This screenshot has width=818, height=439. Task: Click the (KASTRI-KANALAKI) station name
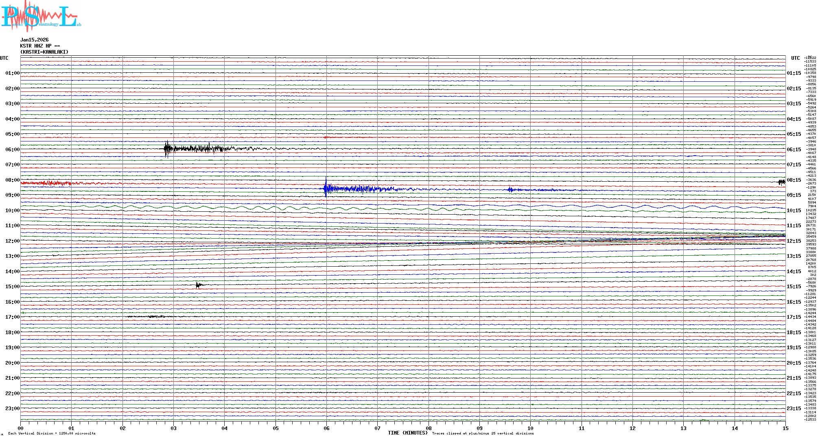(x=44, y=52)
